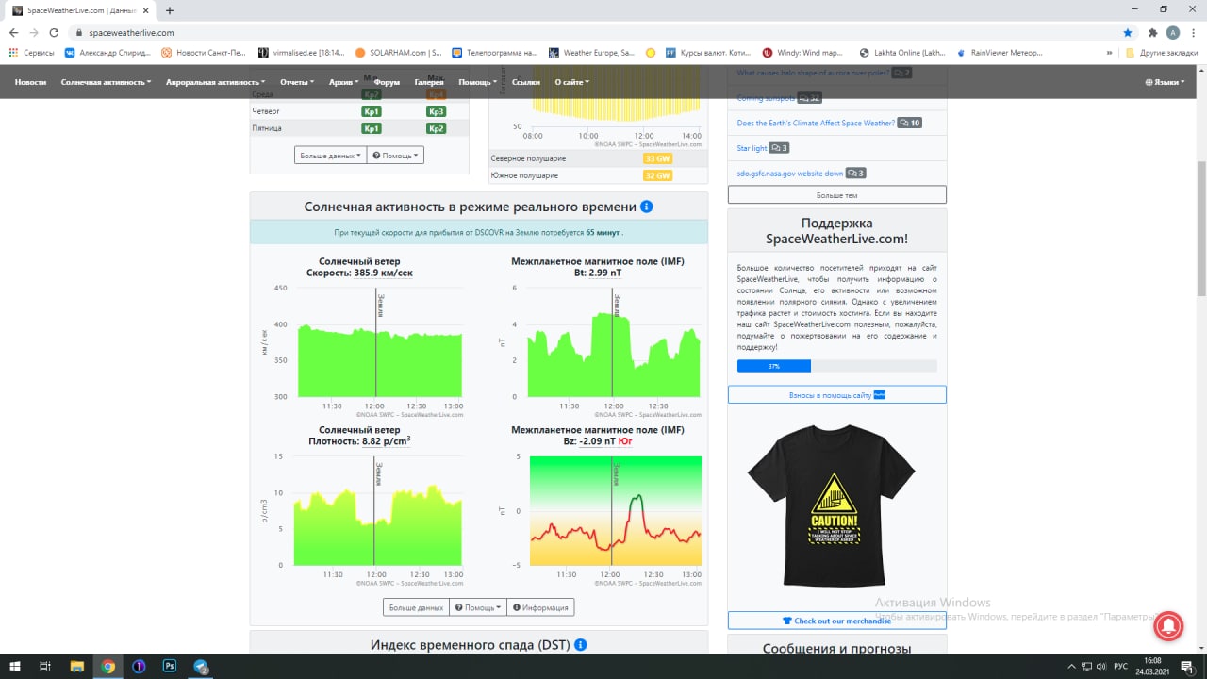This screenshot has height=679, width=1207.
Task: Expand the Солнечная активность menu
Action: [106, 82]
